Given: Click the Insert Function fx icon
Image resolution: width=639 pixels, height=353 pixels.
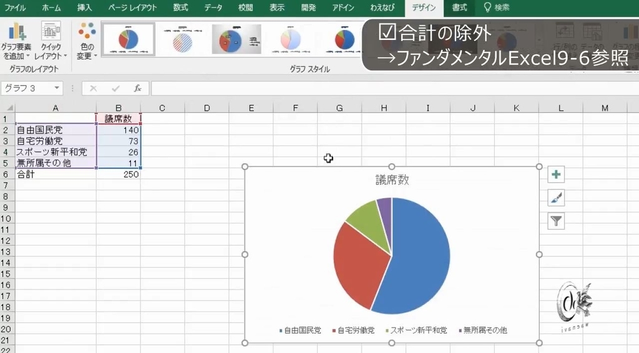Looking at the screenshot, I should click(x=138, y=89).
